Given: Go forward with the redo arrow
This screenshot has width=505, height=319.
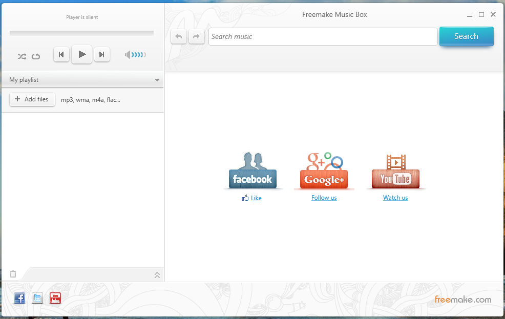Looking at the screenshot, I should click(x=196, y=36).
